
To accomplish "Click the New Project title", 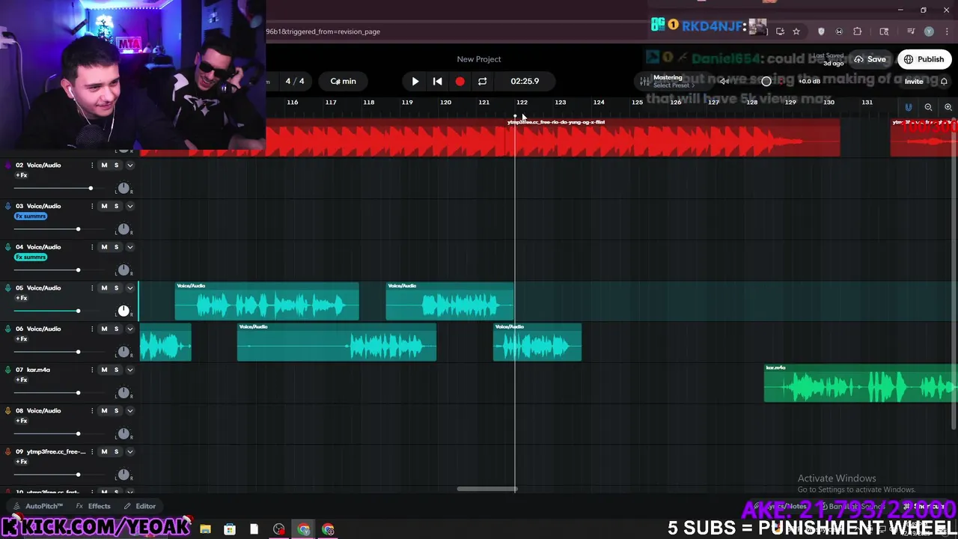I will pos(479,59).
